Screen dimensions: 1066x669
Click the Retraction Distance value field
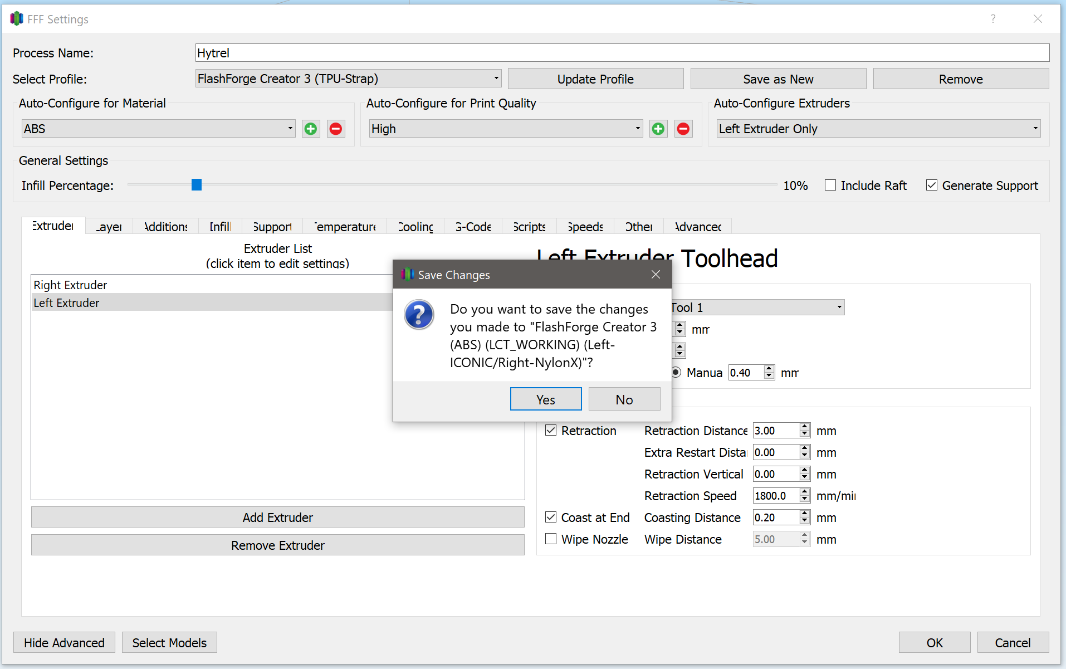[x=776, y=431]
